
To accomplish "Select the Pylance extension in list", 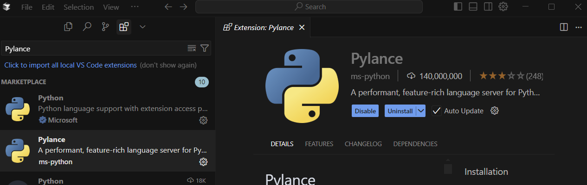I will click(108, 151).
